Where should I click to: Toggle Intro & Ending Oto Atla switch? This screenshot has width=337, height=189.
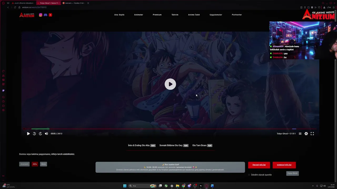[153, 145]
